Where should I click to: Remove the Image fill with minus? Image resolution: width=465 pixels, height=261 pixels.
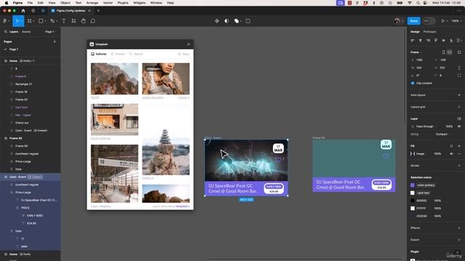pyautogui.click(x=459, y=154)
